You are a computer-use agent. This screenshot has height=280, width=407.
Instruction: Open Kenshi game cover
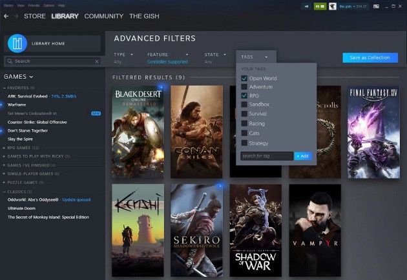point(138,230)
